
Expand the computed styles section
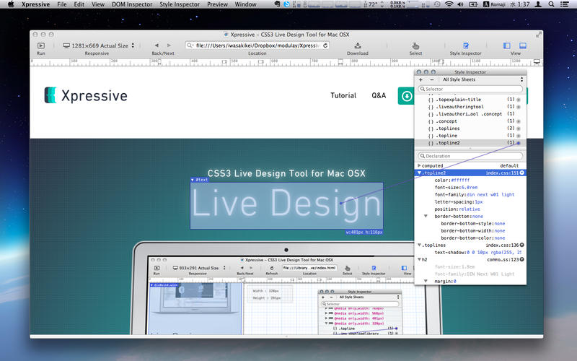[x=420, y=165]
